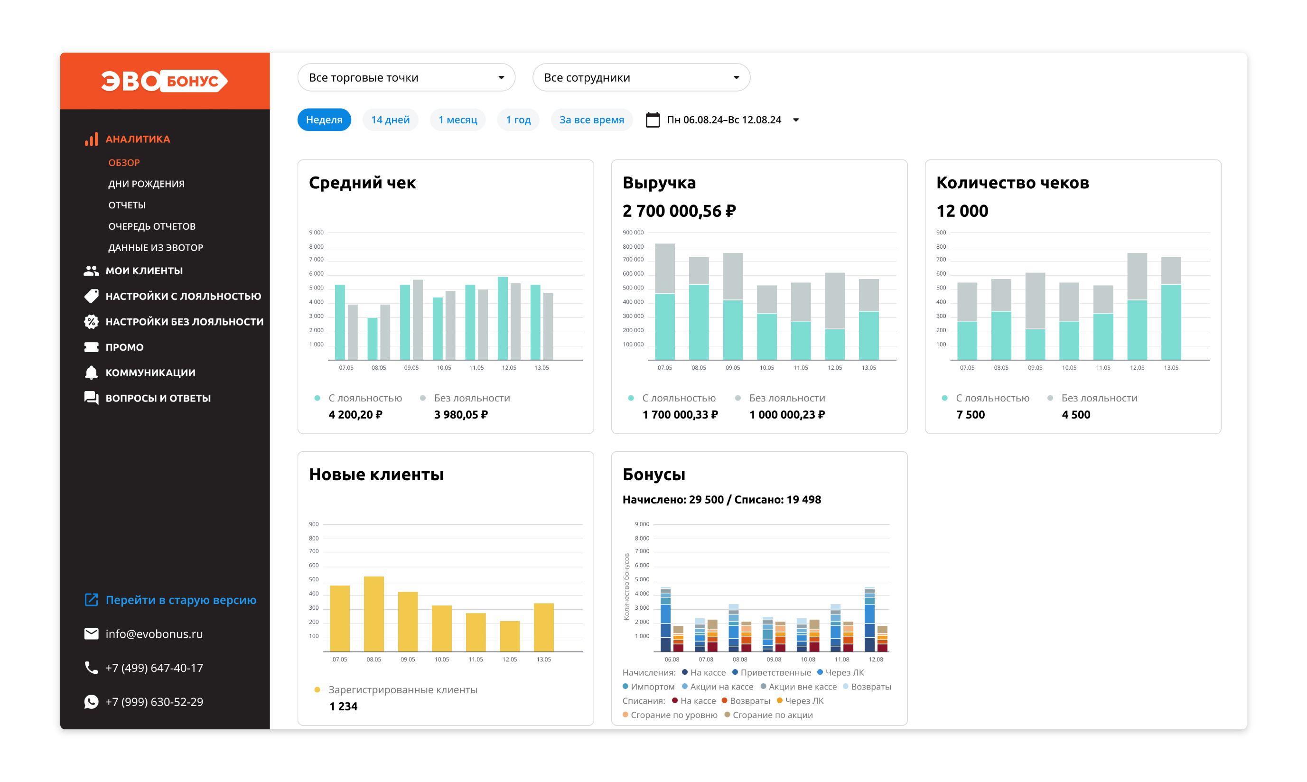Click Перейти в старую версию link
Screen dimensions: 1307x782
(x=181, y=600)
